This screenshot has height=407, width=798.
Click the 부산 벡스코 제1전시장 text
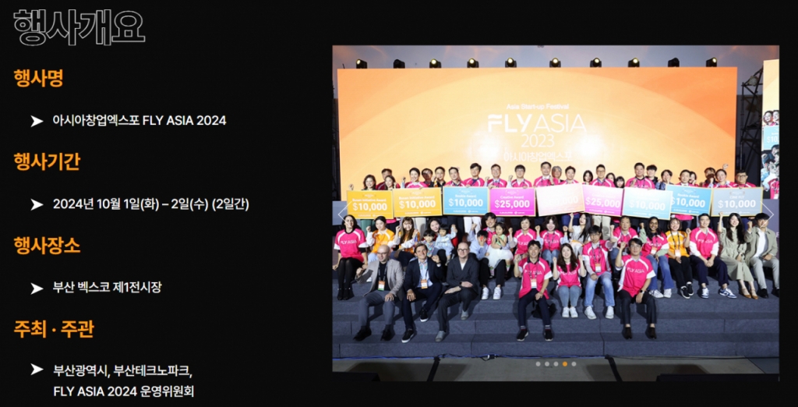[108, 287]
